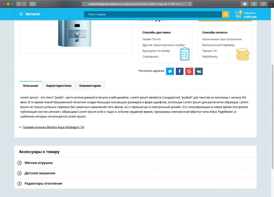Share the product on VK
The image size is (274, 197).
click(199, 71)
